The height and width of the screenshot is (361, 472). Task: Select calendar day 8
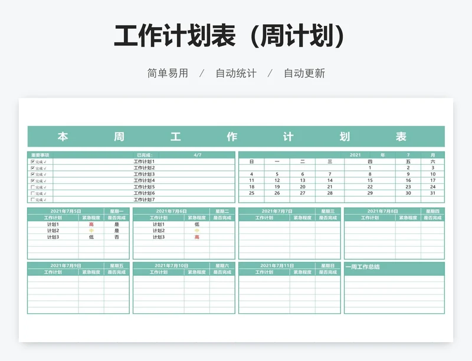click(370, 174)
